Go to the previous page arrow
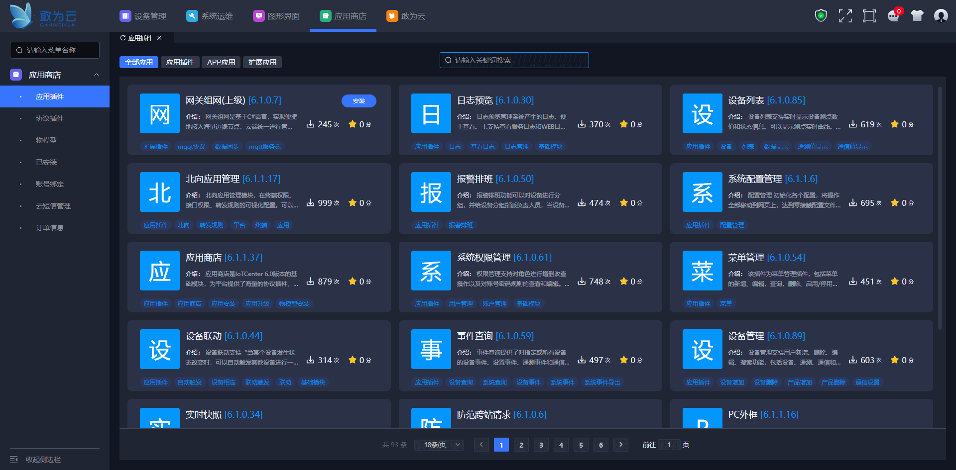The height and width of the screenshot is (470, 956). 481,445
